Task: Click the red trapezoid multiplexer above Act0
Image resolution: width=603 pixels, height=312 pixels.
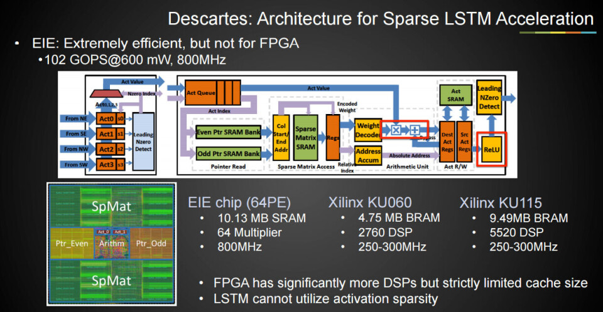Action: point(106,93)
